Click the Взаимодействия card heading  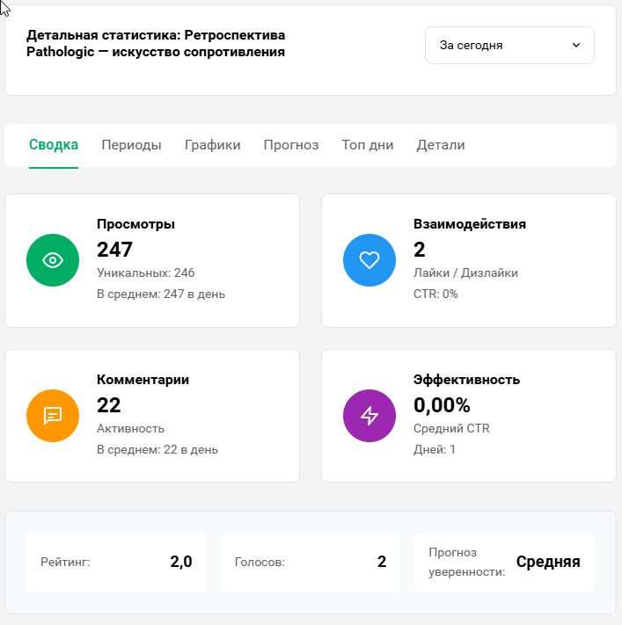[469, 224]
